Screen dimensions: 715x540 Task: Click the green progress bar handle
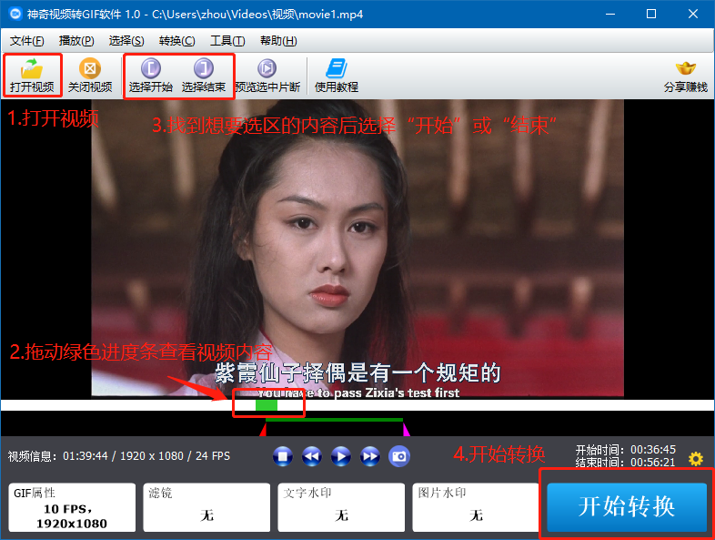point(267,405)
